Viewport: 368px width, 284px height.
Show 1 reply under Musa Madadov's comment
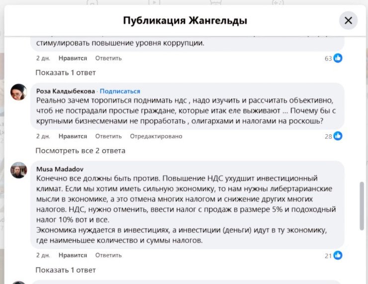coord(65,270)
